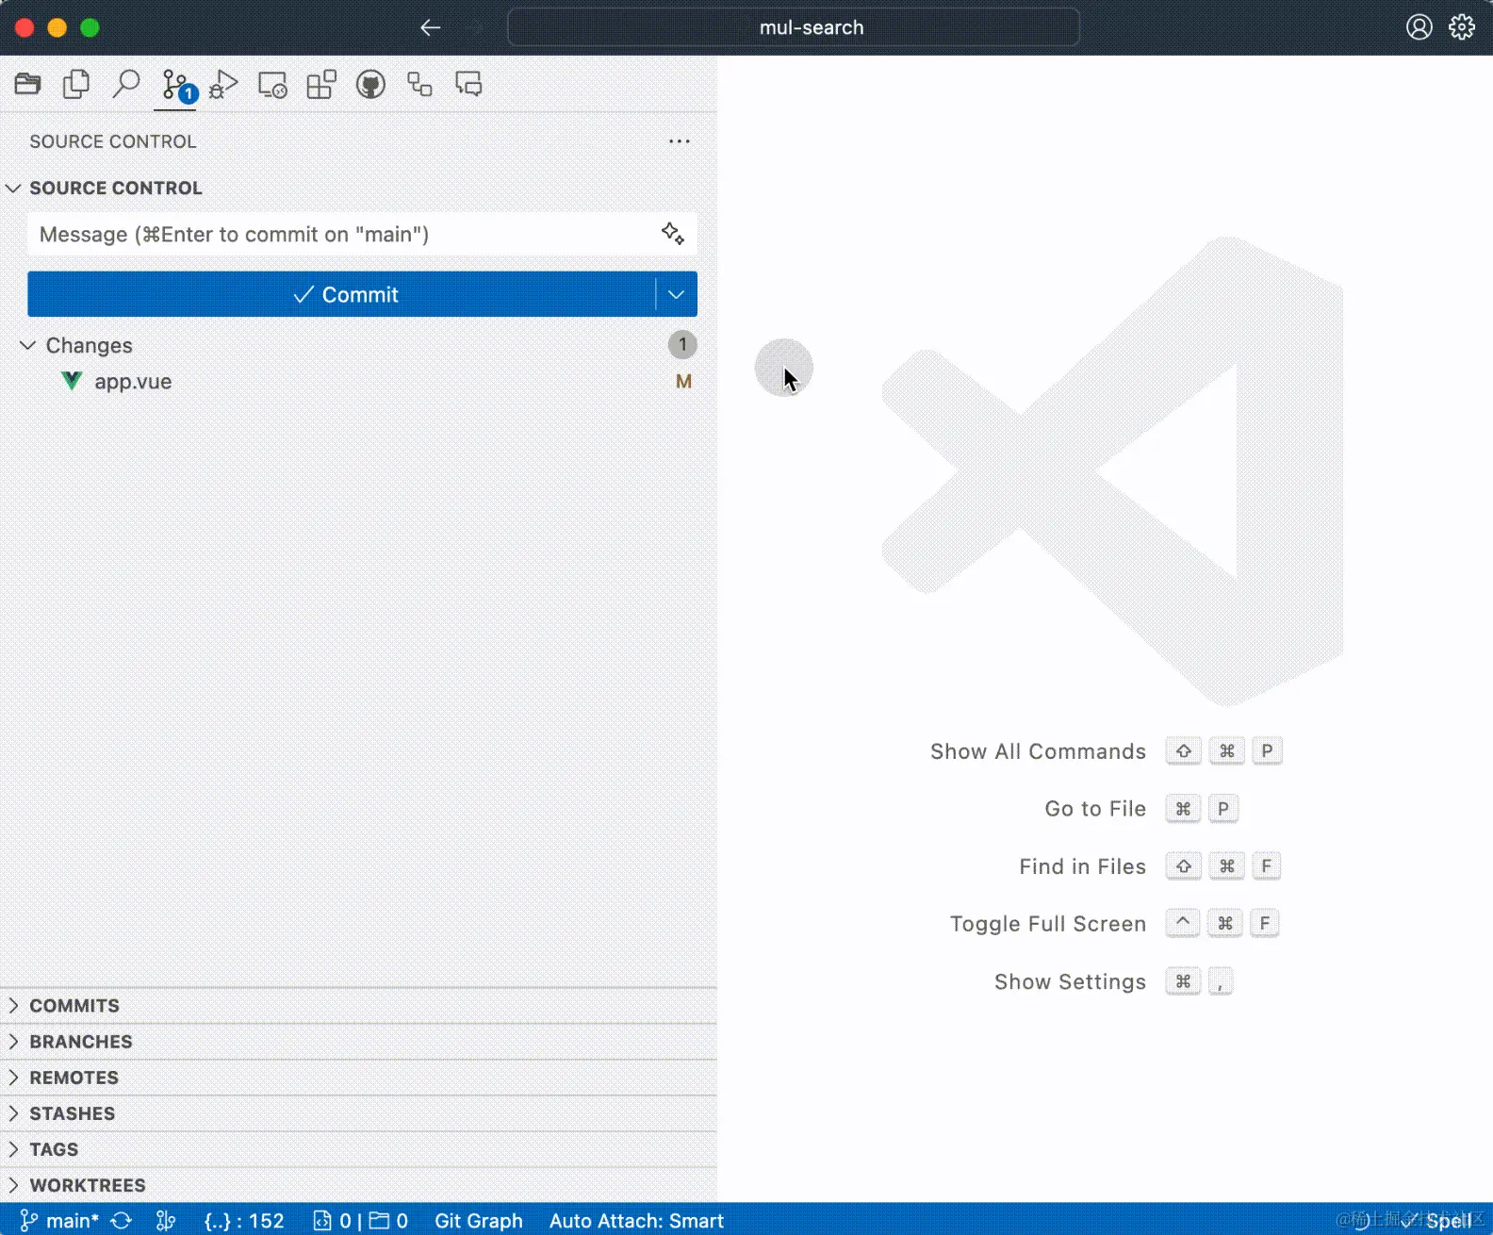The height and width of the screenshot is (1235, 1493).
Task: Click the Changes count badge 1
Action: [682, 345]
